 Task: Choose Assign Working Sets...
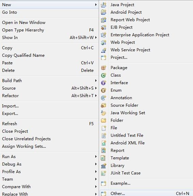point(49,146)
